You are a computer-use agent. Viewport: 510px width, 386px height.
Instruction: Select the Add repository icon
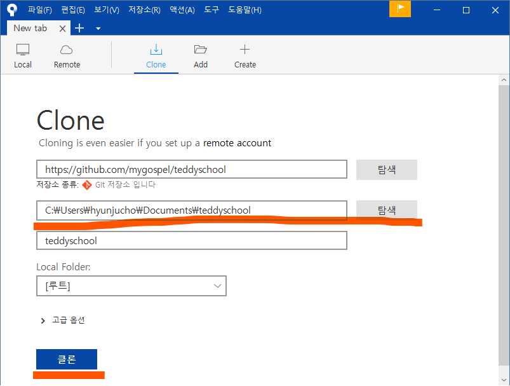[x=201, y=56]
